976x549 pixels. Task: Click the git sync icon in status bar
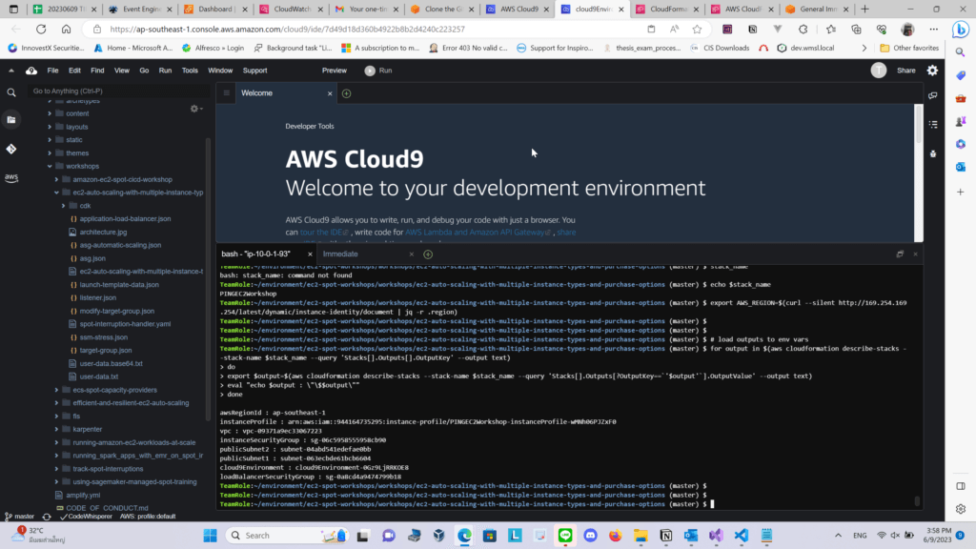[47, 517]
